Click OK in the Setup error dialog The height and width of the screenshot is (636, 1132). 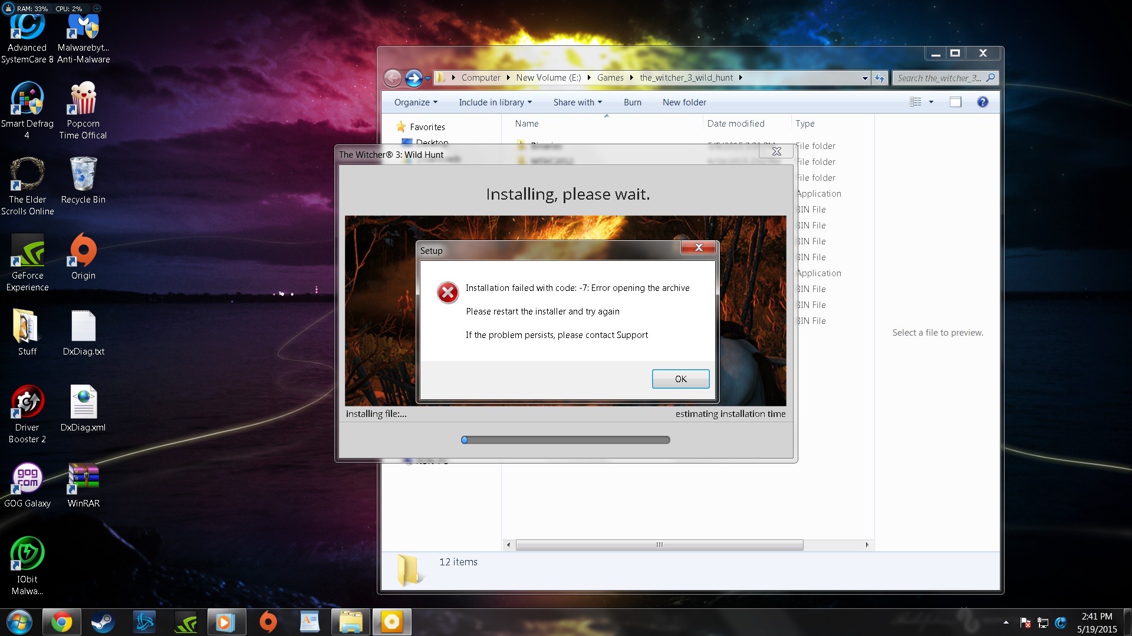click(680, 379)
